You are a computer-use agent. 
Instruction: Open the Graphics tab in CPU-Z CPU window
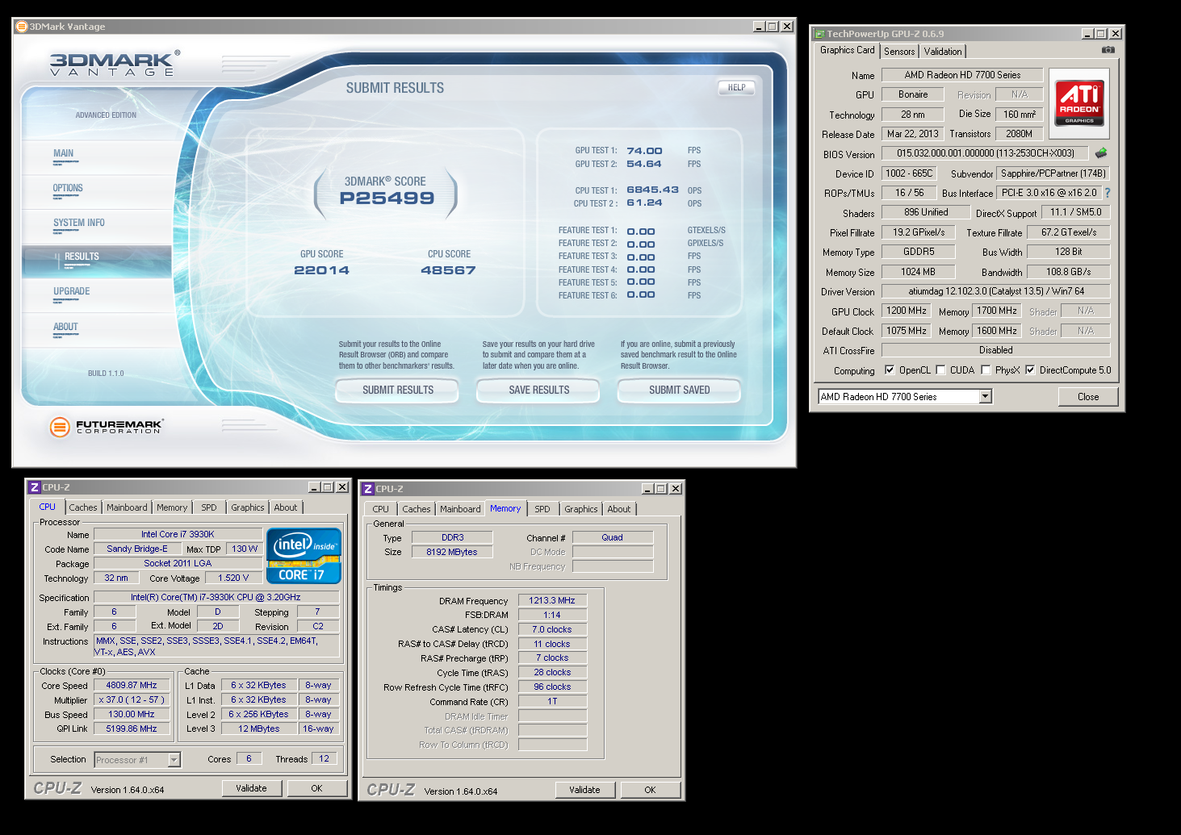click(x=247, y=507)
